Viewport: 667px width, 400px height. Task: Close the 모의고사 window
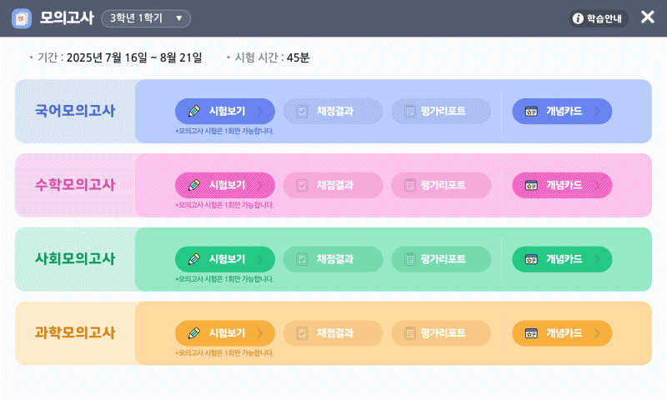[647, 17]
